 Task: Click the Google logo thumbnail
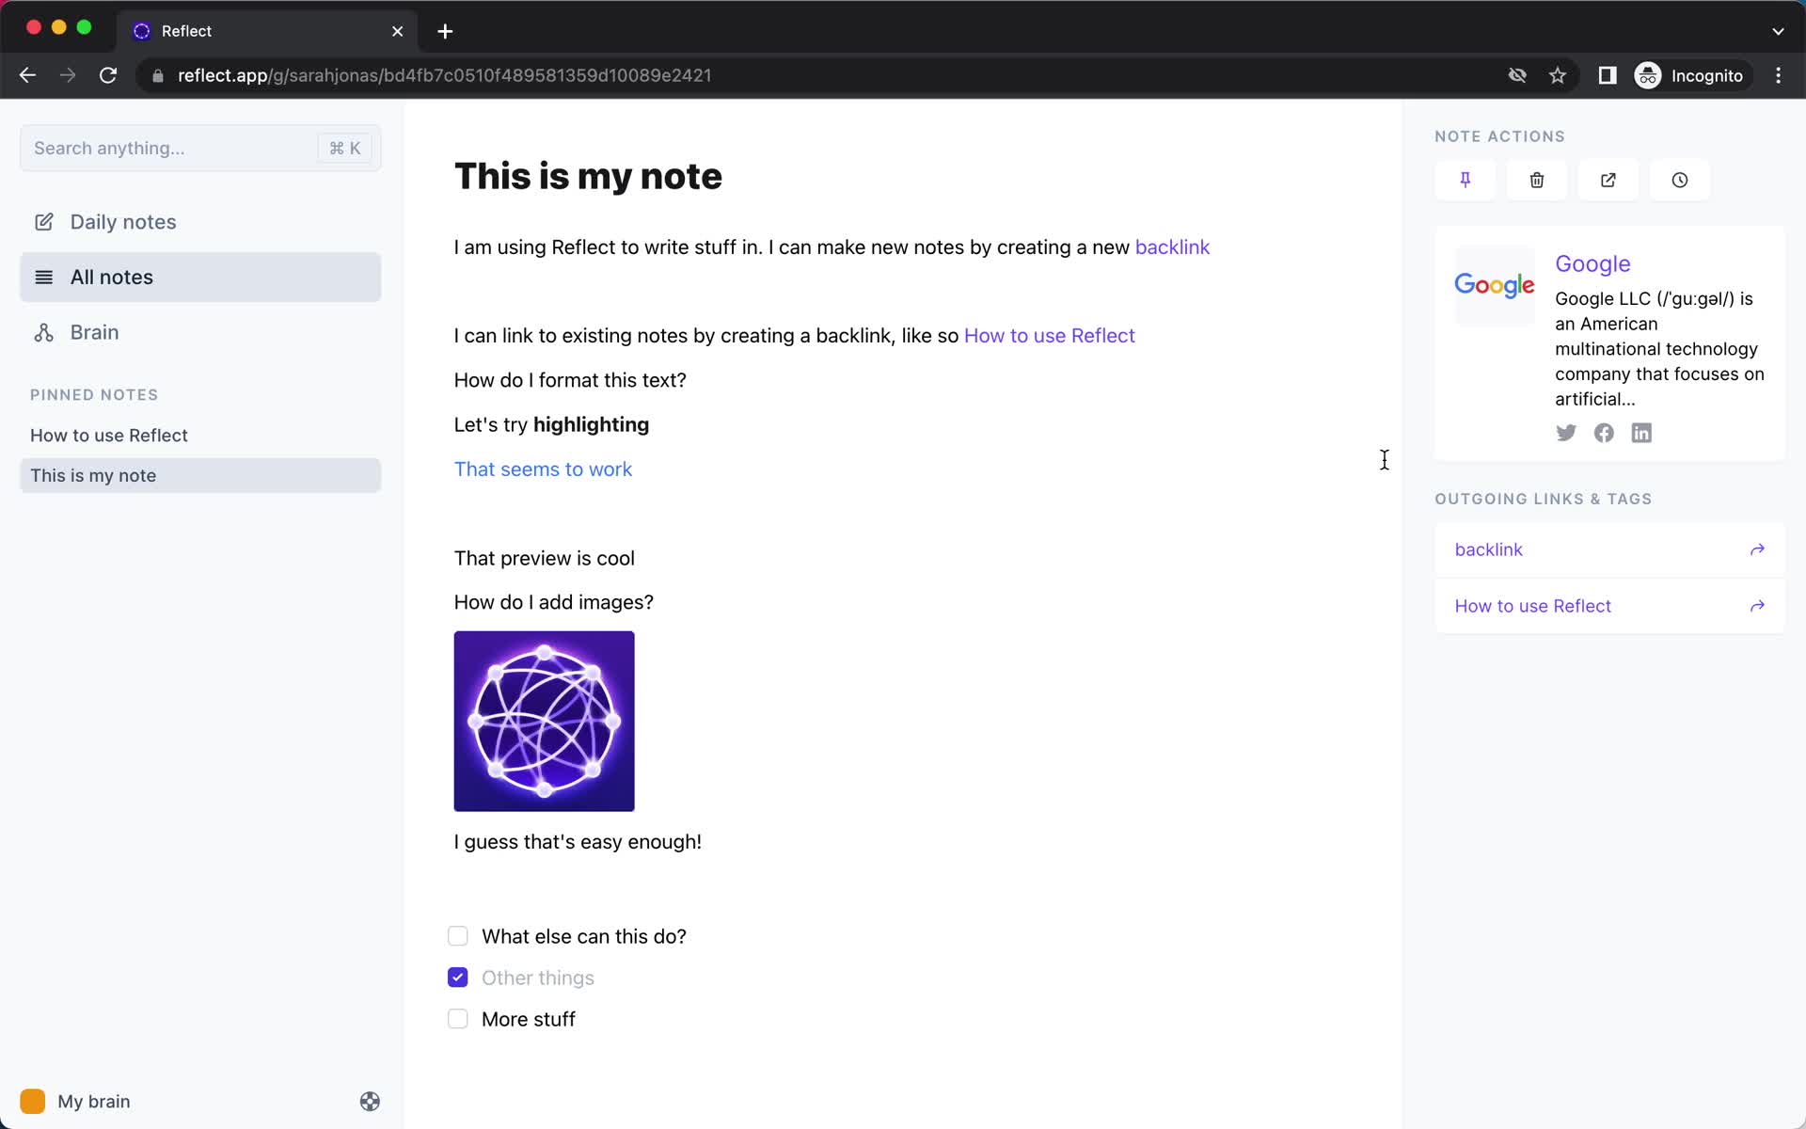pos(1494,285)
